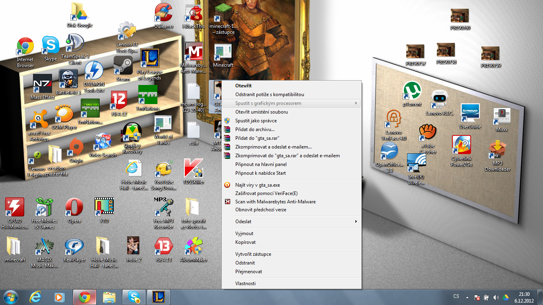Select µTorrent desktop icon
Screen dimensions: 543x305
point(412,94)
